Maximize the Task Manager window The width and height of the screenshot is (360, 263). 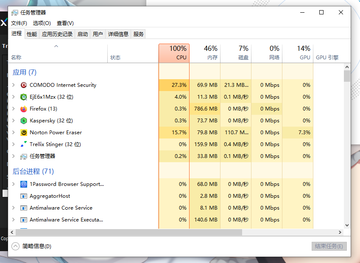click(x=321, y=12)
